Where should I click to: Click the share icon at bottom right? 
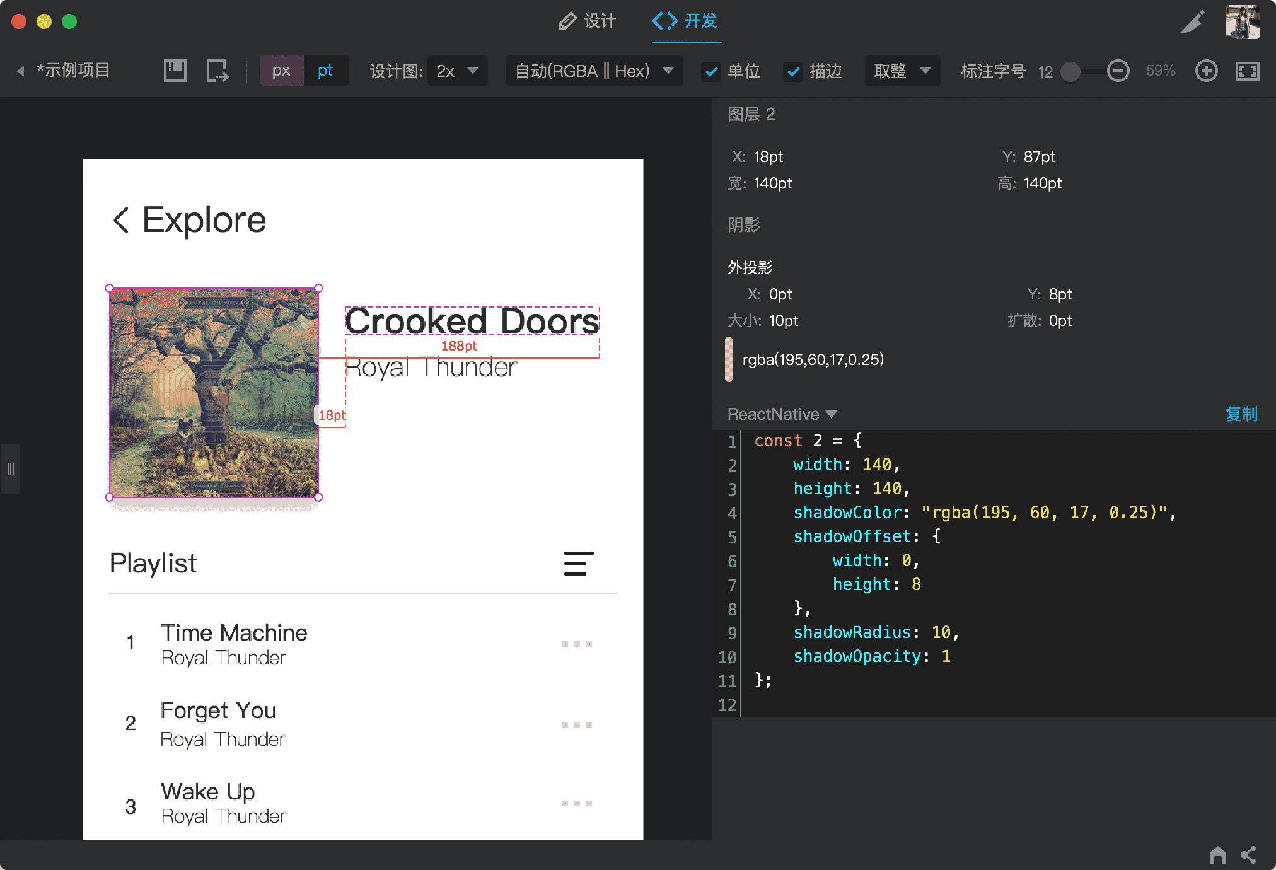click(1248, 855)
